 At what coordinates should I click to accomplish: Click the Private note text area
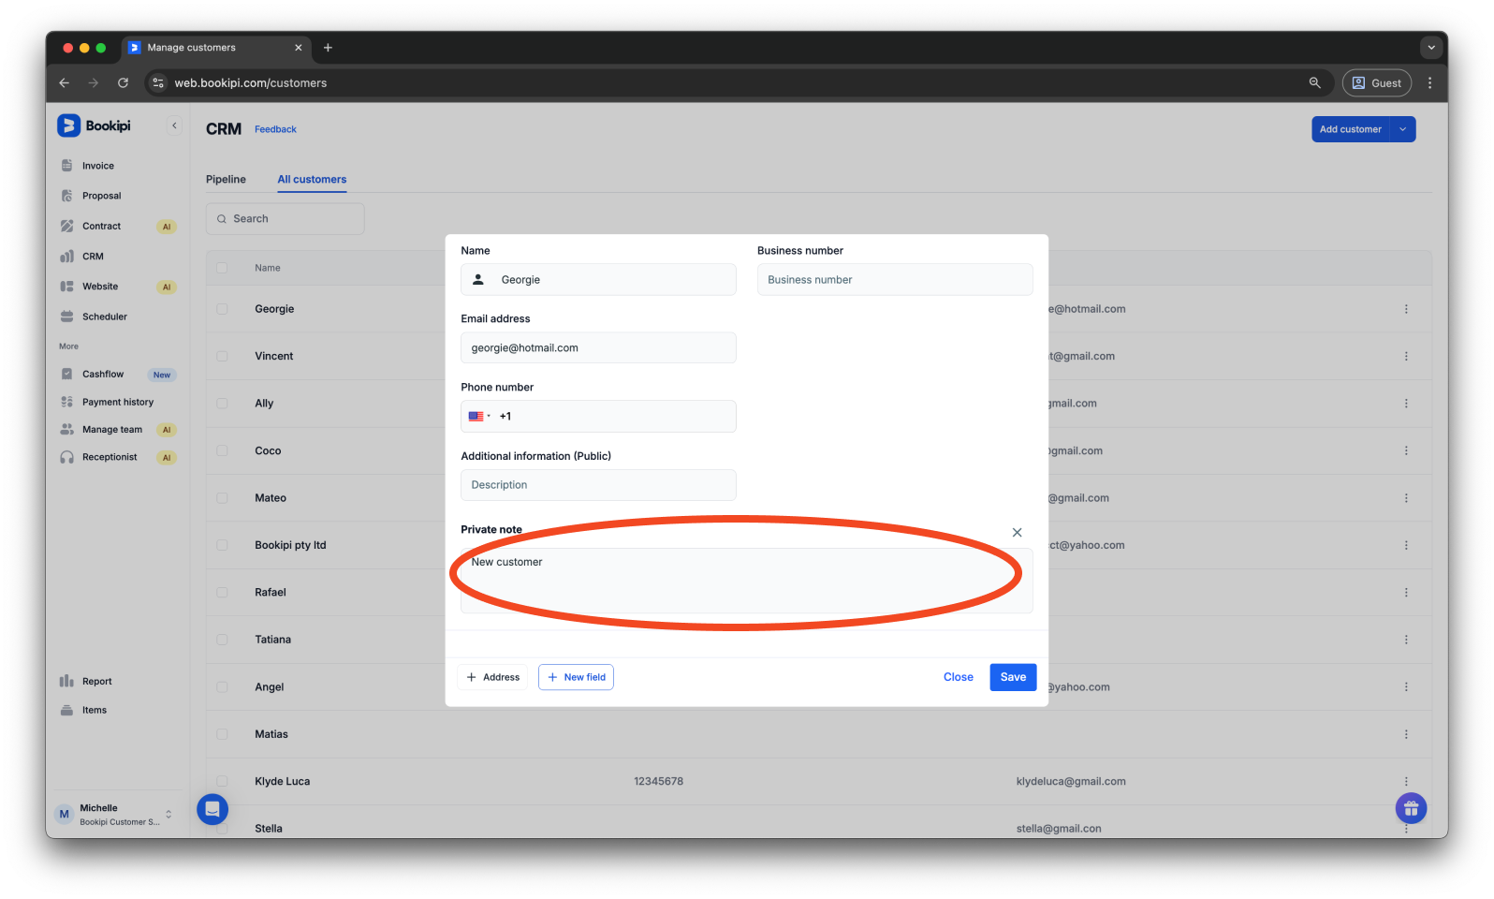(x=747, y=581)
